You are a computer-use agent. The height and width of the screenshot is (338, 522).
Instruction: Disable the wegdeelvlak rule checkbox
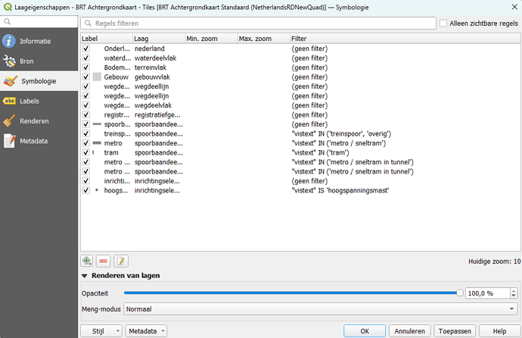click(x=86, y=105)
